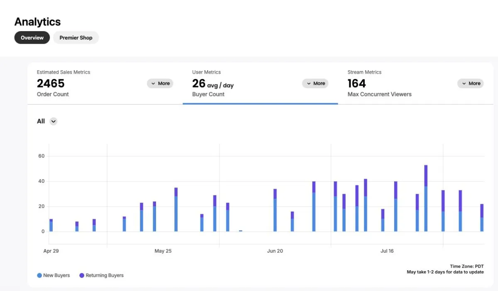Image resolution: width=498 pixels, height=291 pixels.
Task: Click the first bar at Apr 29
Action: tap(51, 225)
